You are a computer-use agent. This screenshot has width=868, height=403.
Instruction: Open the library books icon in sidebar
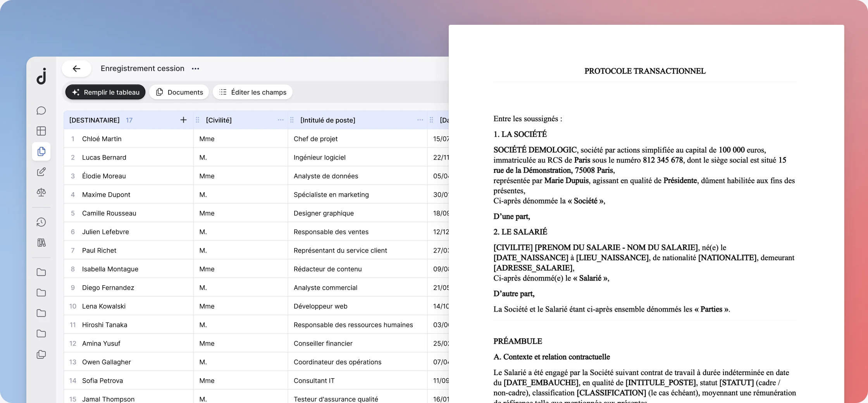click(41, 243)
